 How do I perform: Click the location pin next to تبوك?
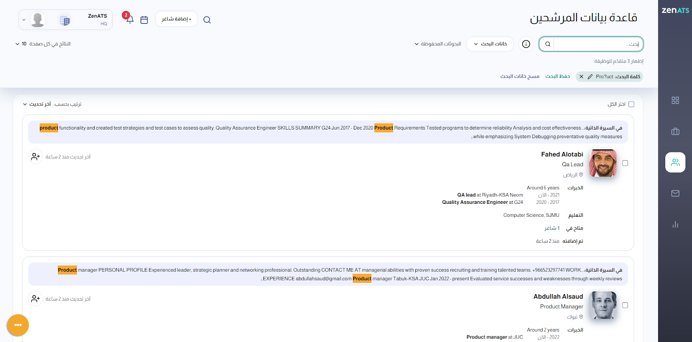581,317
